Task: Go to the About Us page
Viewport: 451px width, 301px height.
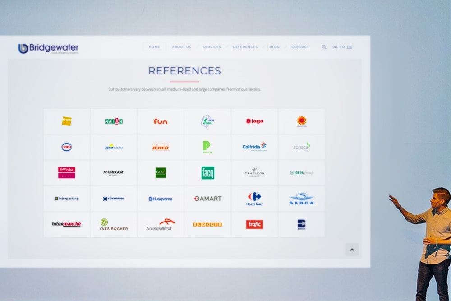Action: (181, 47)
